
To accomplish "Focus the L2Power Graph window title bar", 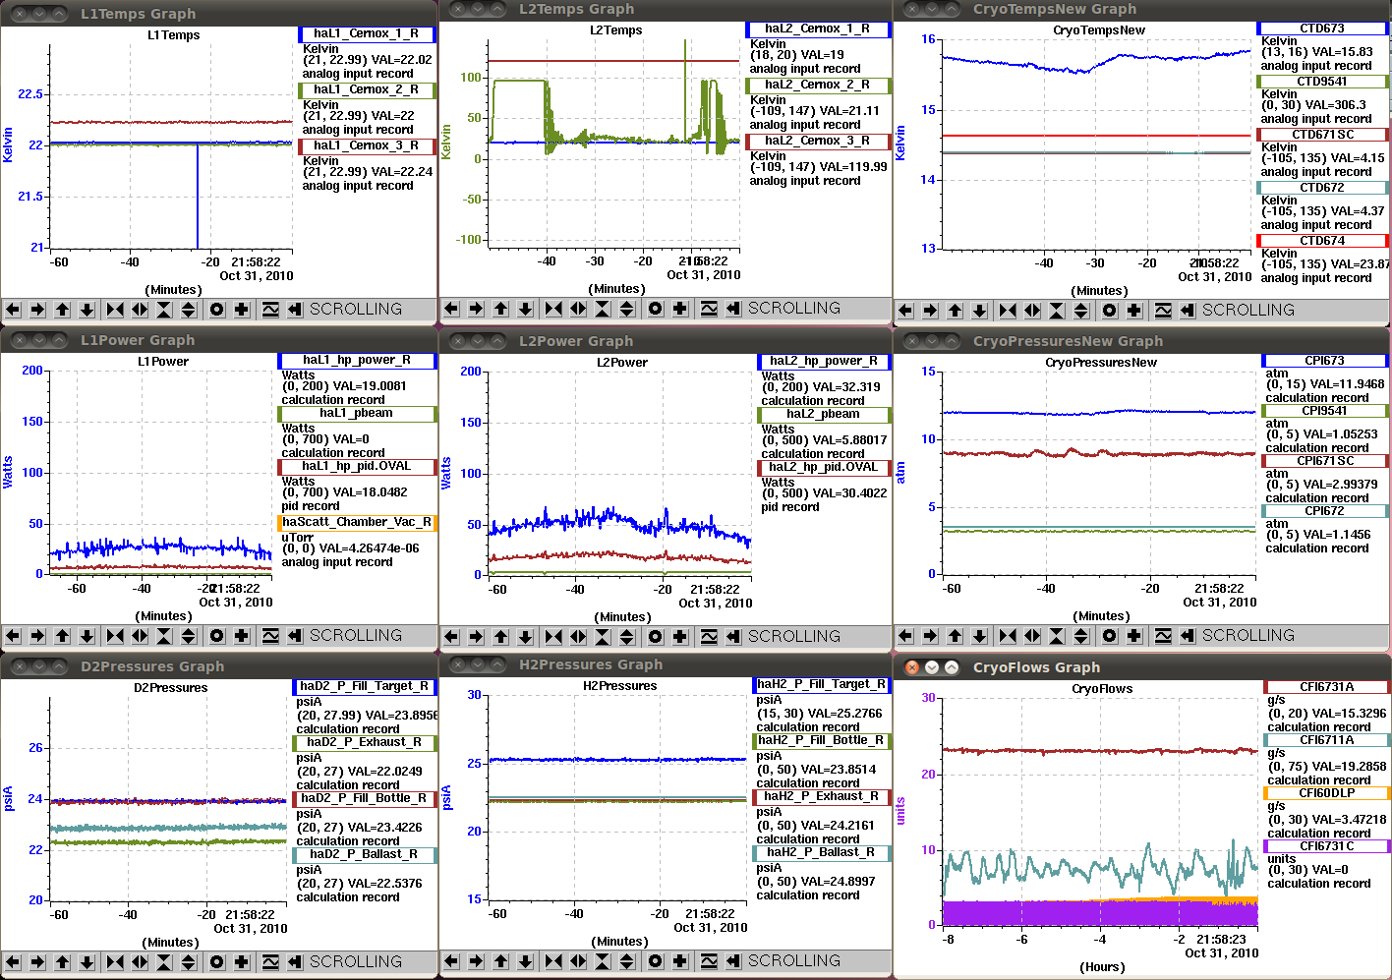I will click(x=666, y=340).
